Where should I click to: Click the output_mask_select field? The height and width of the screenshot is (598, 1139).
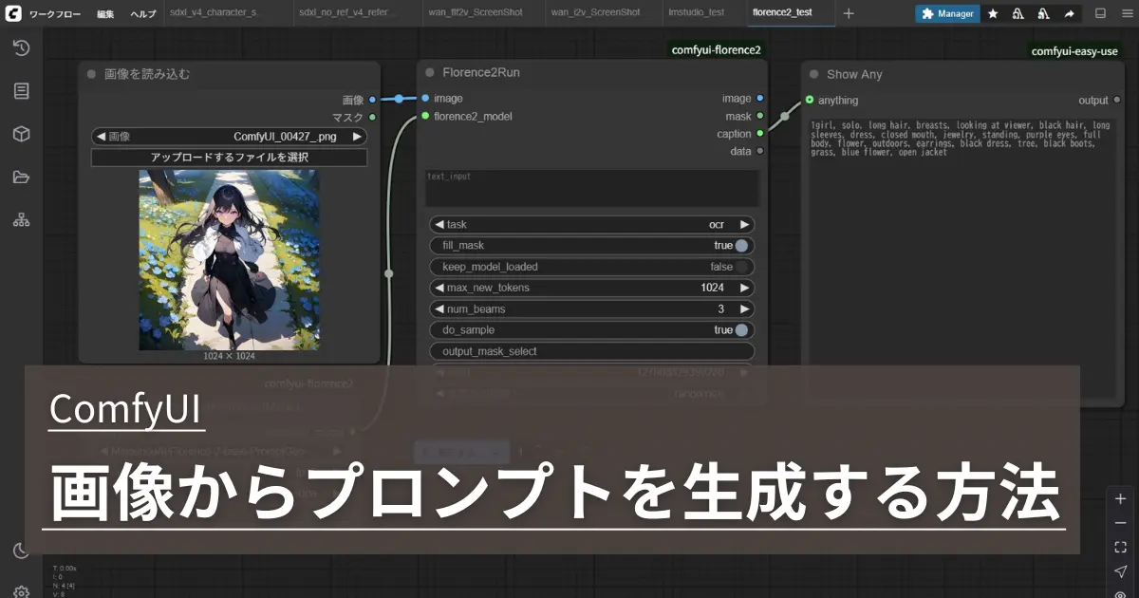[592, 351]
